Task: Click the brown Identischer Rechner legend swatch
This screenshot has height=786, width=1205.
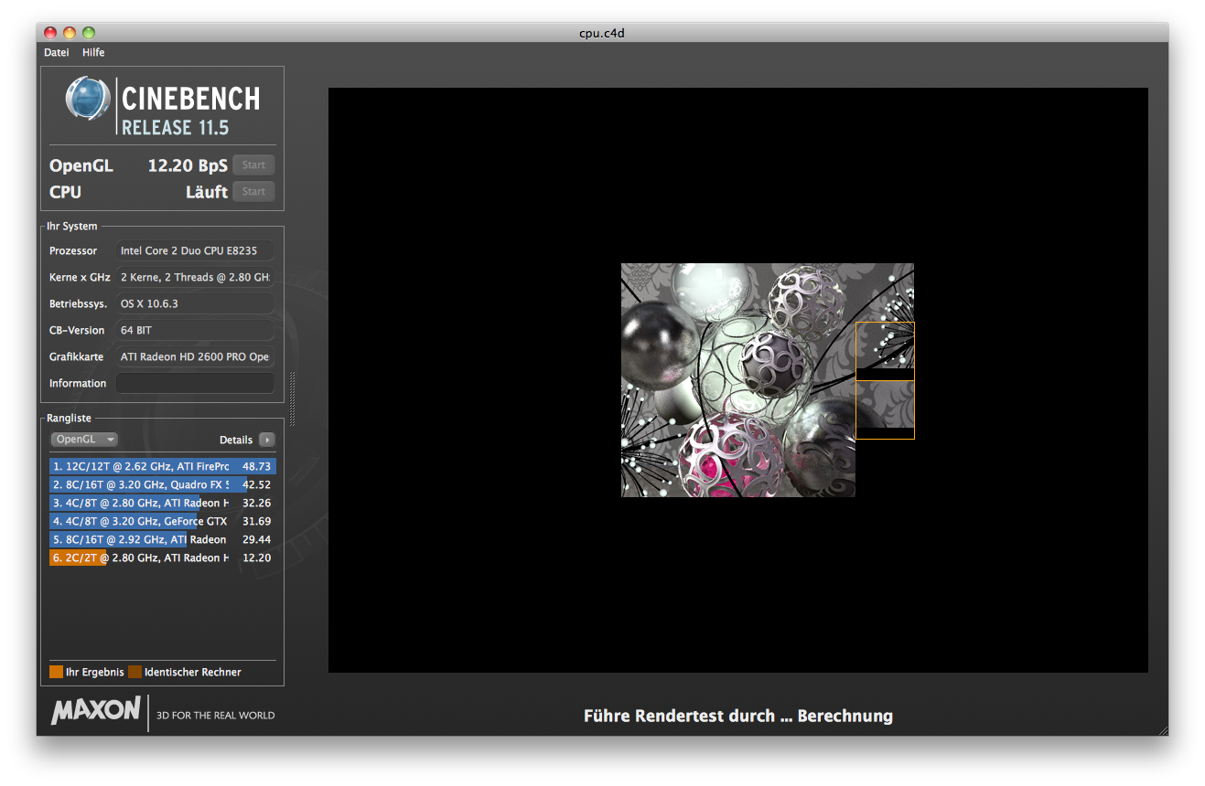Action: [134, 672]
